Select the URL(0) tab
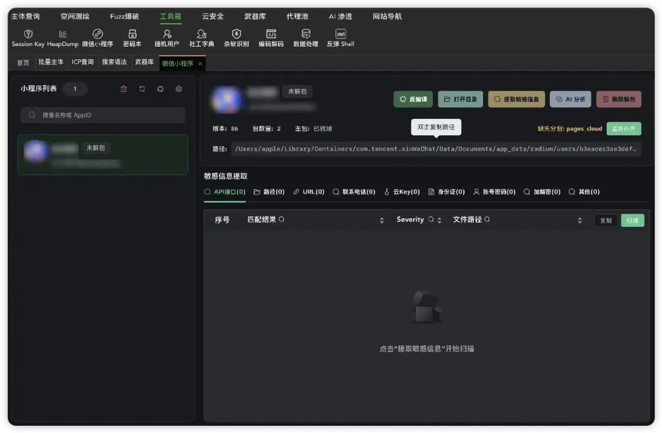The width and height of the screenshot is (662, 433). point(308,192)
